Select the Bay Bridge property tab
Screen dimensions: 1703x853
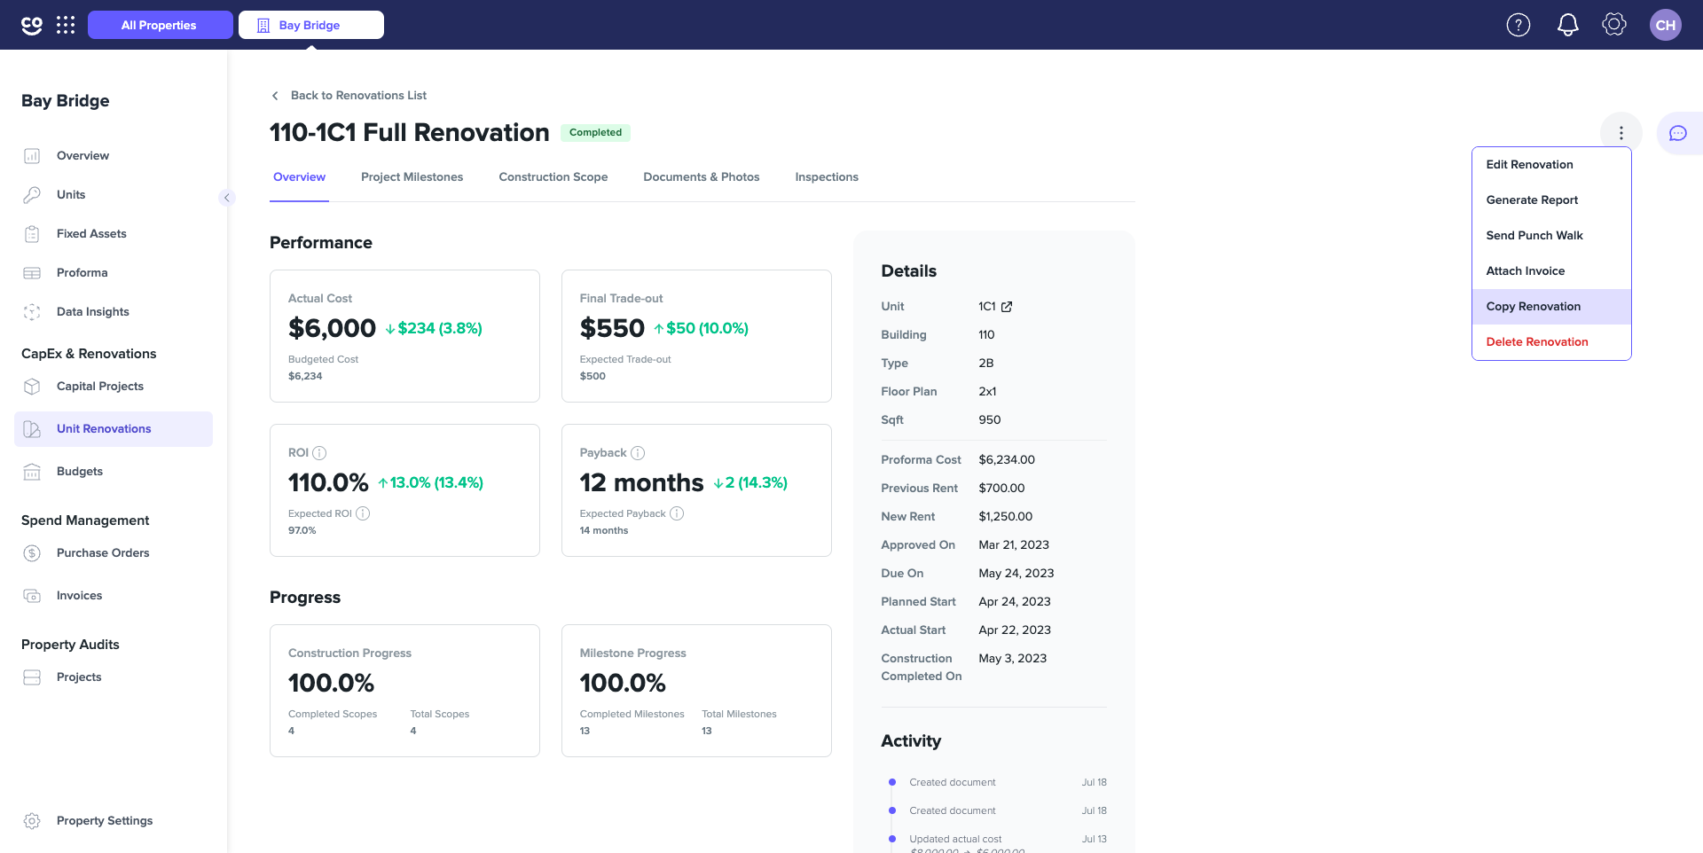click(x=311, y=25)
